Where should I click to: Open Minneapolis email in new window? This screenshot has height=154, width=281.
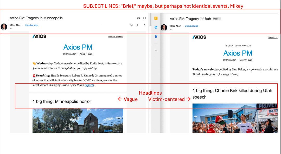144,18
